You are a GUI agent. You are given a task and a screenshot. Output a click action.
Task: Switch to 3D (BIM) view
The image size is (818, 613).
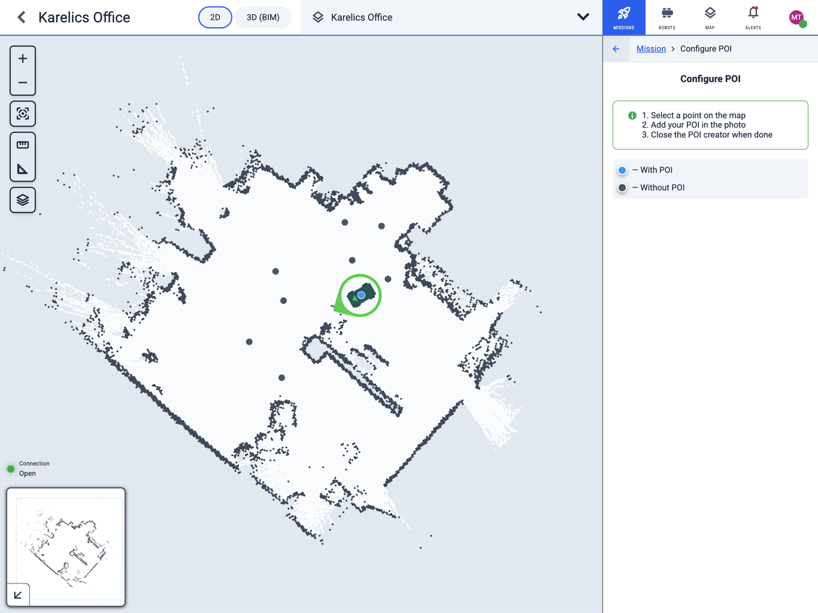(263, 17)
